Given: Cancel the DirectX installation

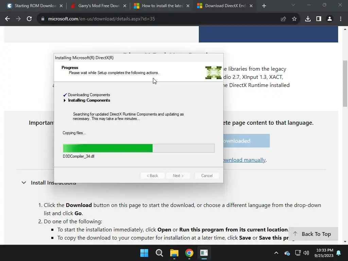Looking at the screenshot, I should (207, 176).
